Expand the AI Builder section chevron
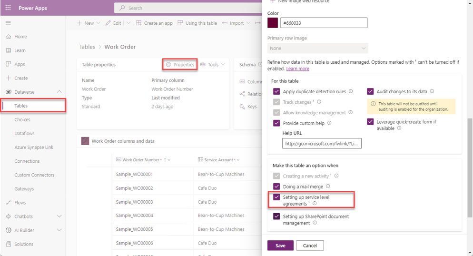This screenshot has height=256, width=473. 59,230
